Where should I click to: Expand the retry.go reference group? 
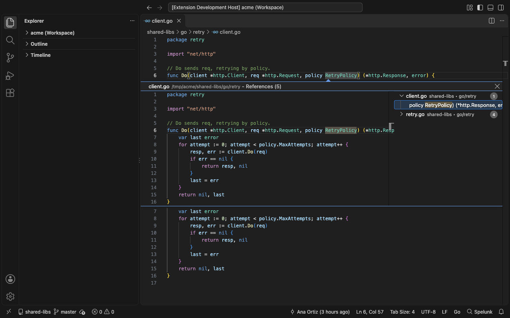pos(402,114)
